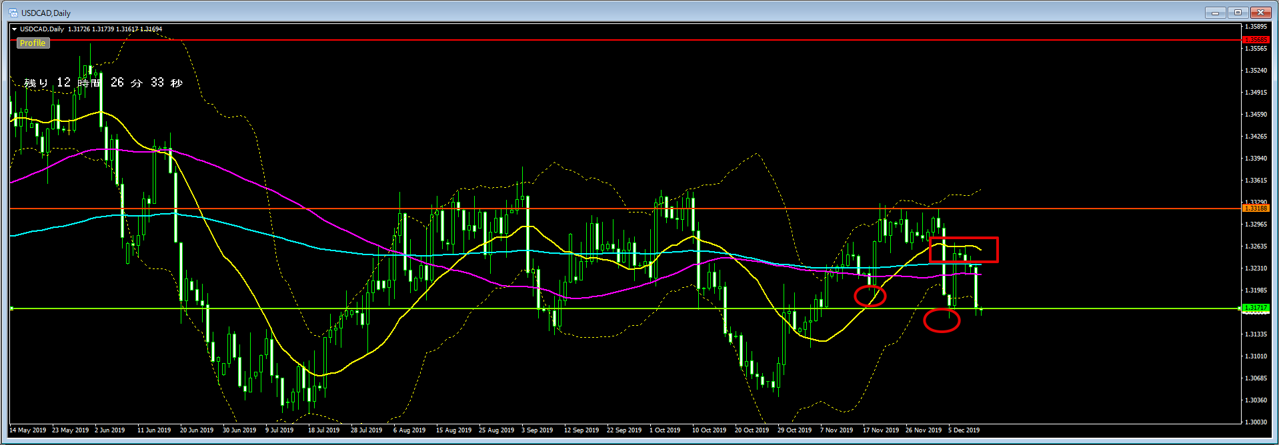Click the 23 May 2019 date label
The width and height of the screenshot is (1279, 445).
[71, 430]
